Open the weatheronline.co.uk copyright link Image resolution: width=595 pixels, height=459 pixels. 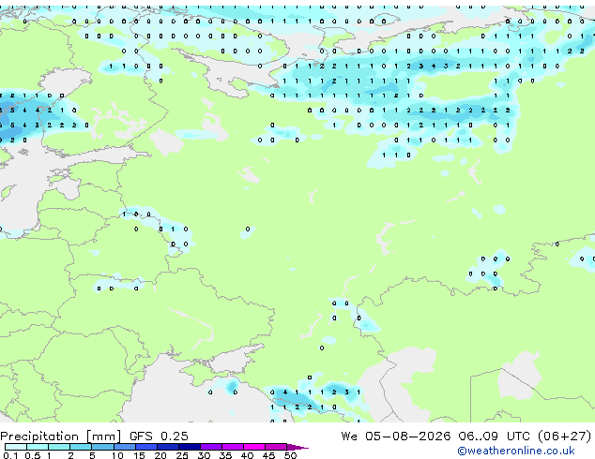click(x=516, y=451)
